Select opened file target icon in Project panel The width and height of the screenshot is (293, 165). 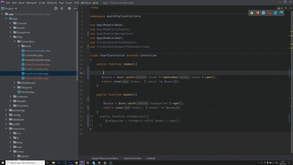tap(56, 8)
